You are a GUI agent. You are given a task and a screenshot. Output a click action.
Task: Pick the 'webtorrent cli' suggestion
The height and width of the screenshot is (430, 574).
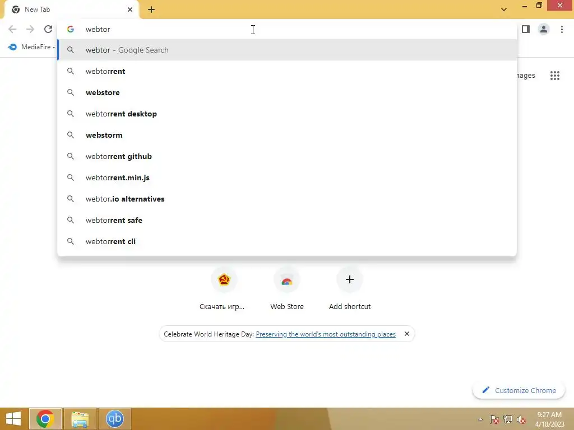(x=287, y=241)
